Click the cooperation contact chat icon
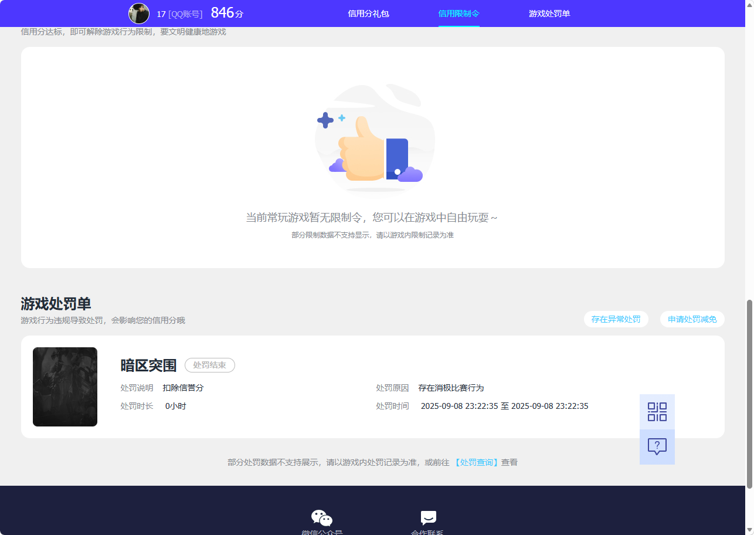This screenshot has width=754, height=535. point(429,518)
